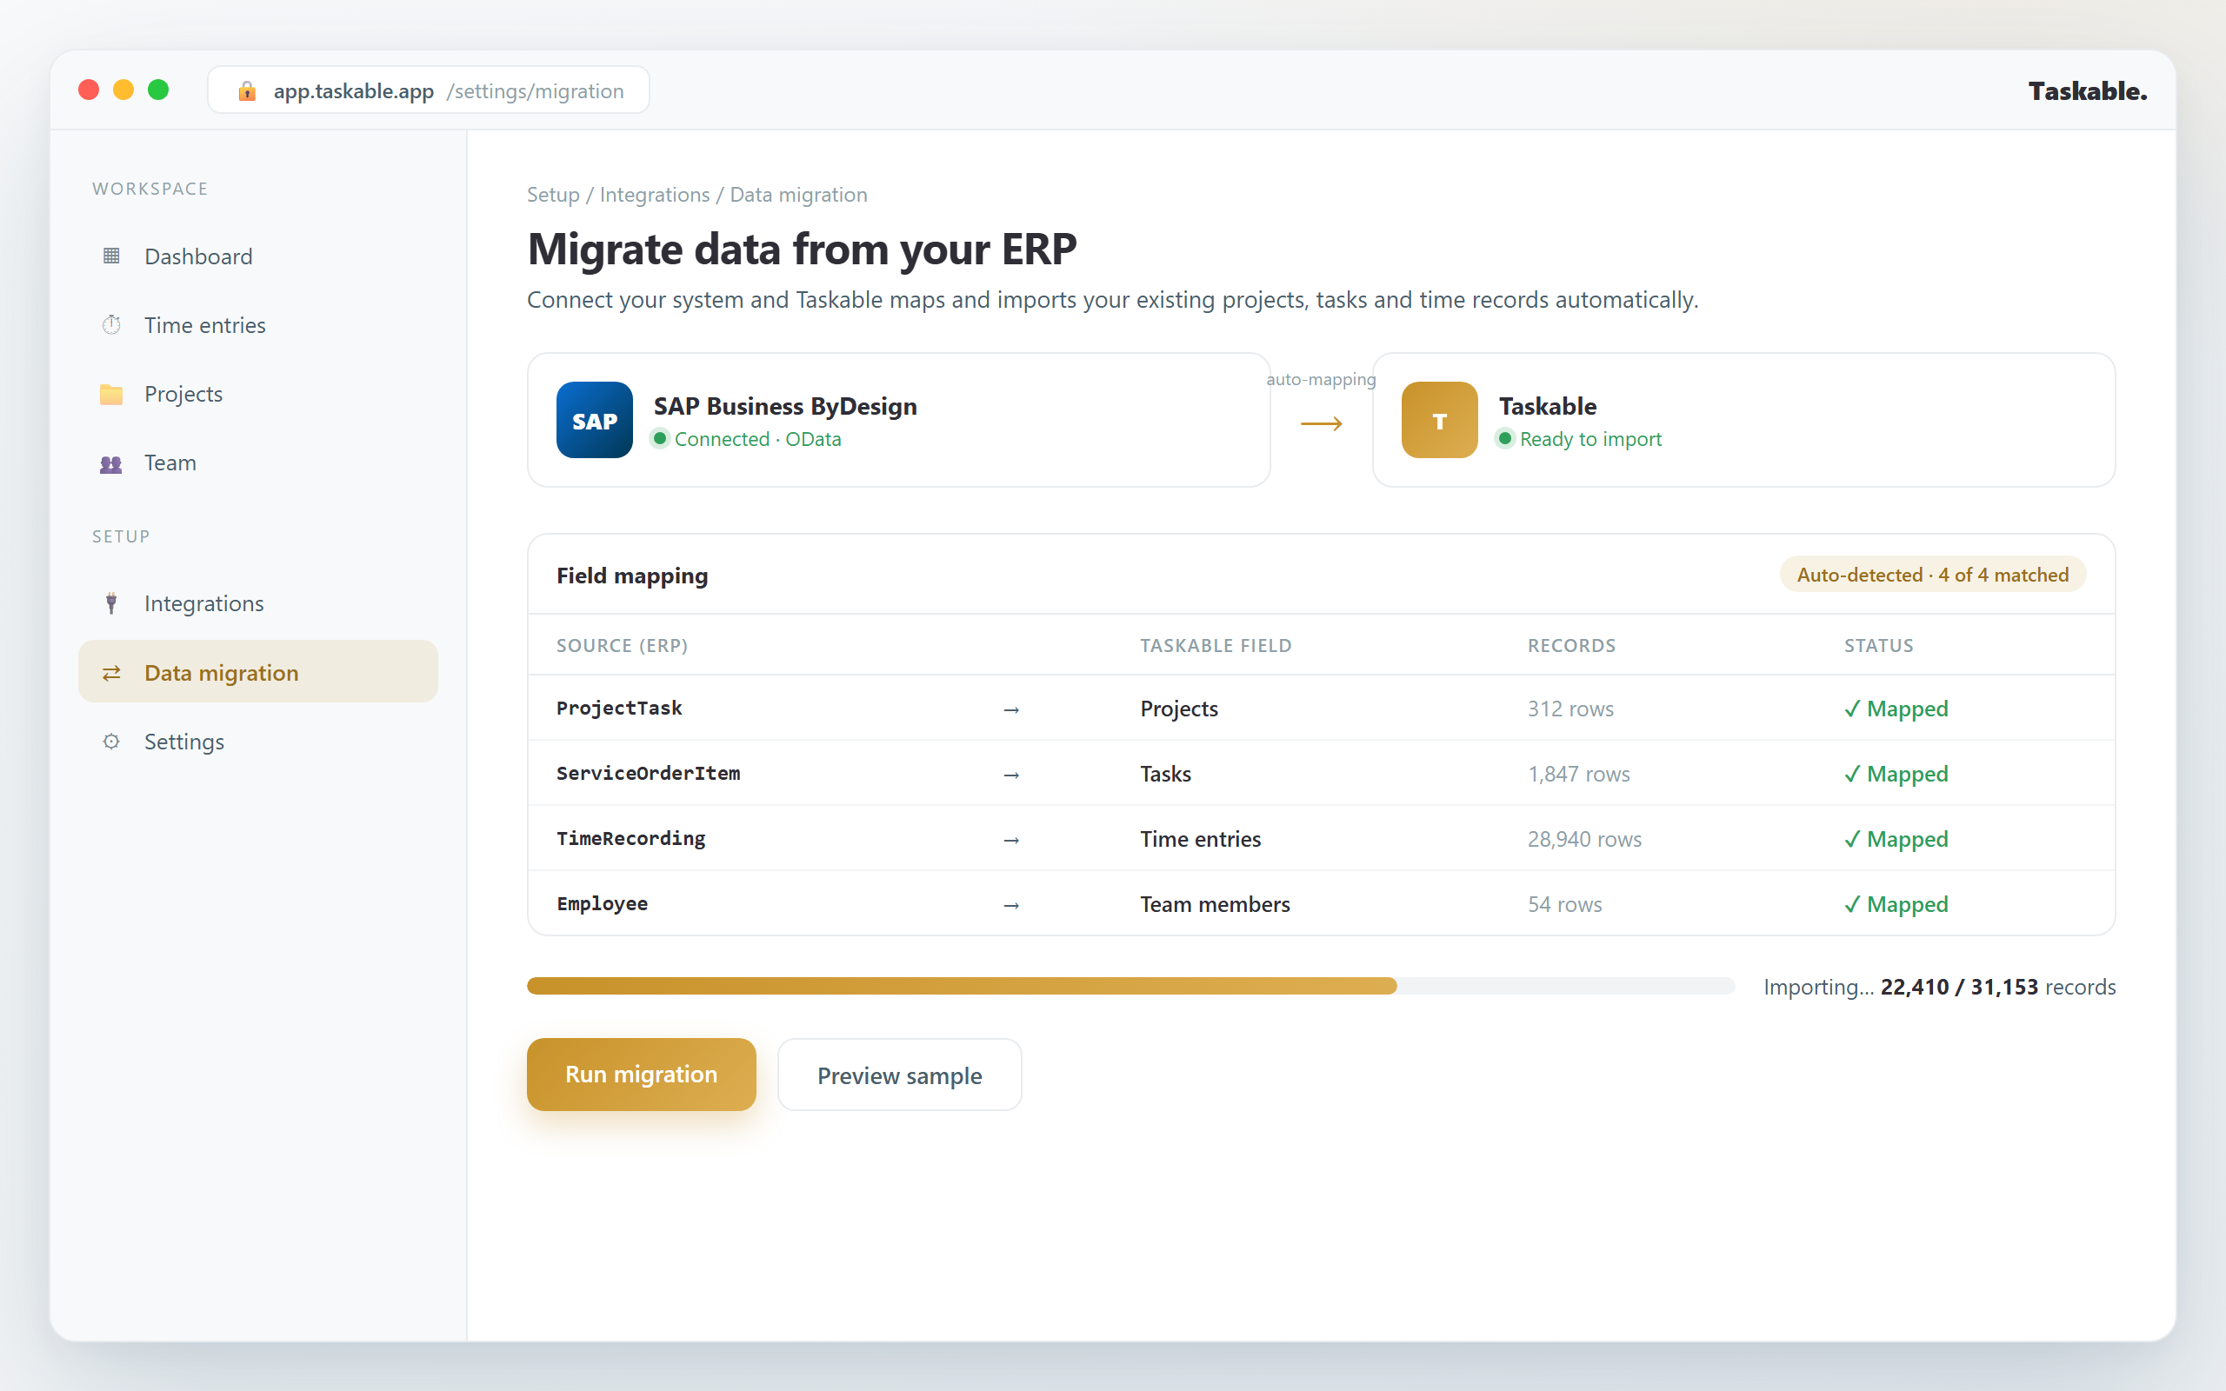The image size is (2226, 1391).
Task: Click the Projects Taskable field cell
Action: (1179, 709)
